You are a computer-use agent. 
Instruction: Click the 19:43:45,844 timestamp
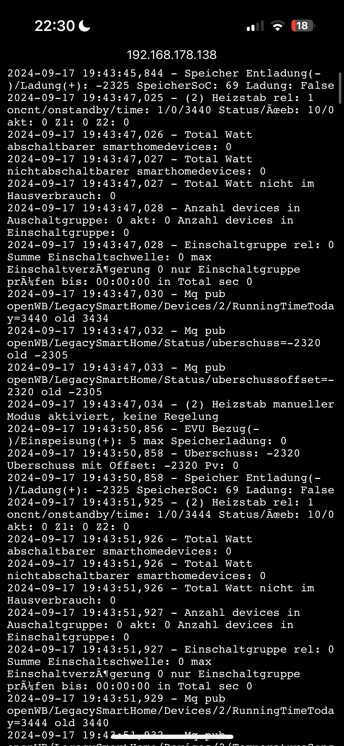[123, 73]
